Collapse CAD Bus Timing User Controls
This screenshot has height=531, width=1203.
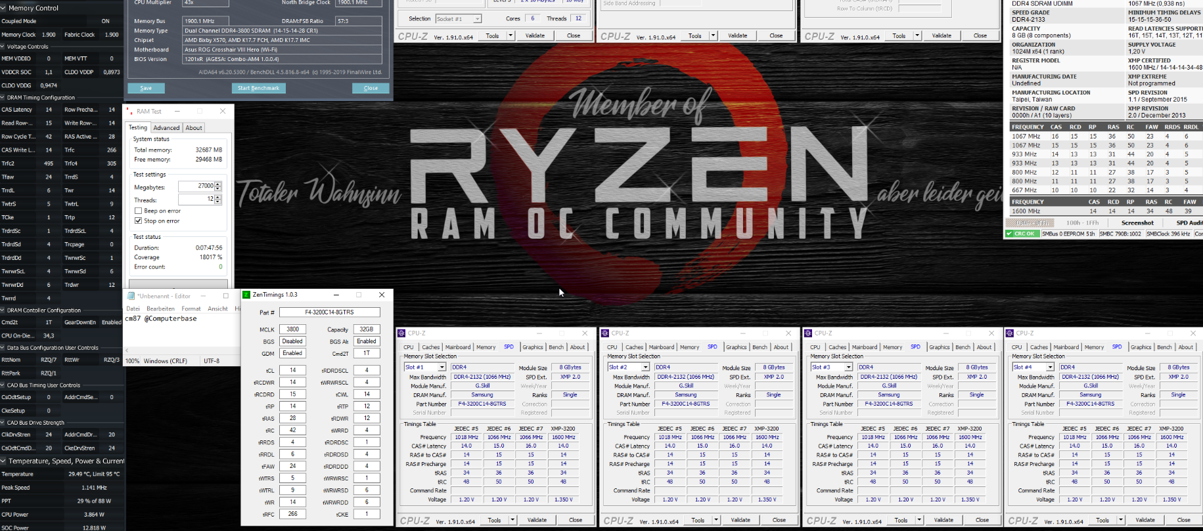(x=3, y=385)
